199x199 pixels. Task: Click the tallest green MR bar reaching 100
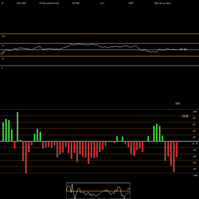18,127
